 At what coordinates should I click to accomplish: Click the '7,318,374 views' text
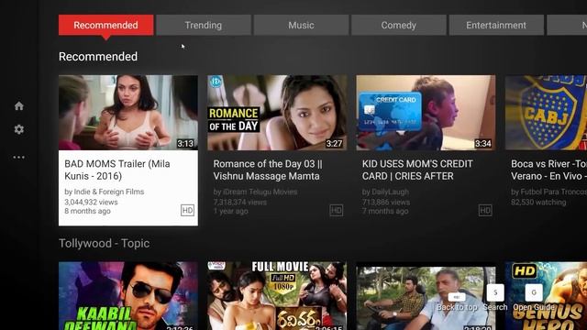pyautogui.click(x=240, y=202)
